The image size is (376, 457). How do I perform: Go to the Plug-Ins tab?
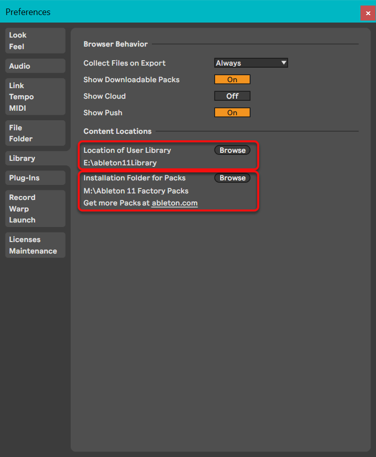[x=35, y=178]
